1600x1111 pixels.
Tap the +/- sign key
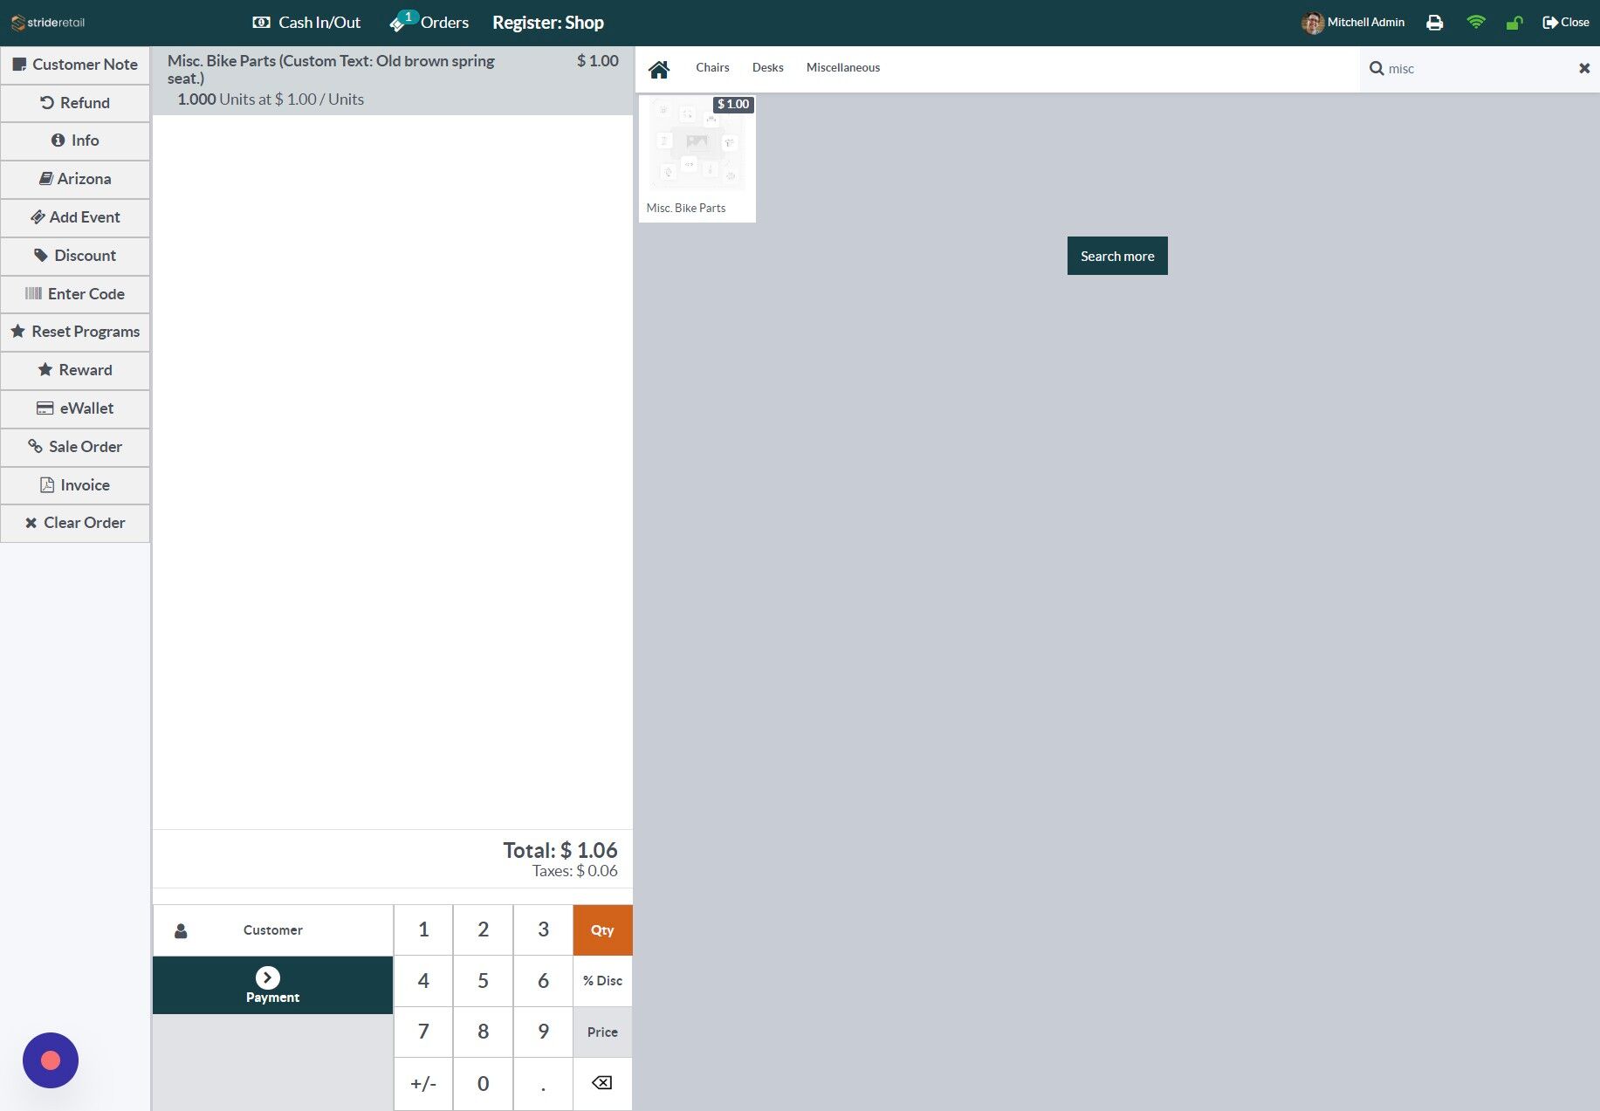coord(423,1084)
